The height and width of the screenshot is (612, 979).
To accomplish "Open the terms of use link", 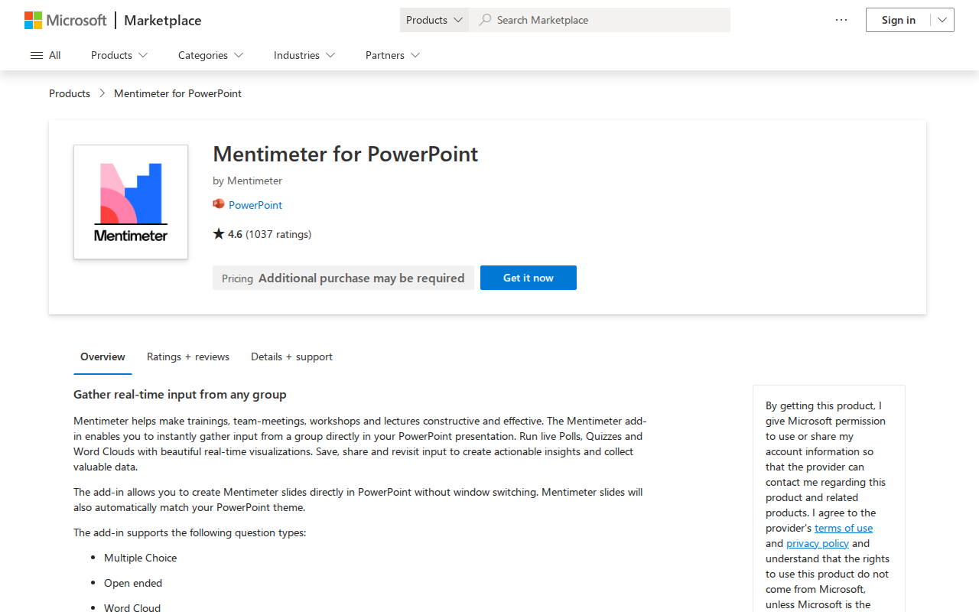I will tap(844, 528).
